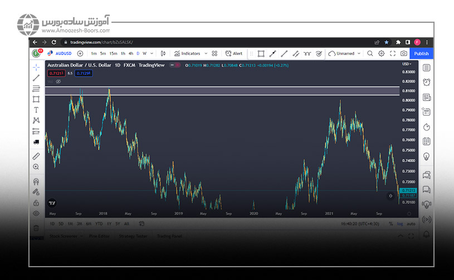Select the YTD date range
The width and height of the screenshot is (454, 280).
coord(99,224)
